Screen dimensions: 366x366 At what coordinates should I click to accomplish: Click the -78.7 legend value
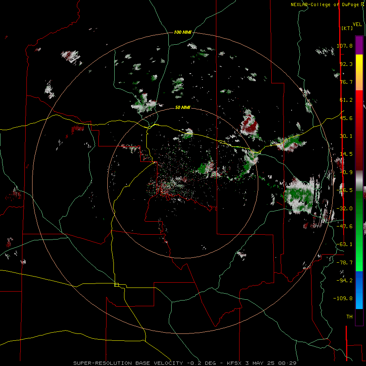point(344,263)
